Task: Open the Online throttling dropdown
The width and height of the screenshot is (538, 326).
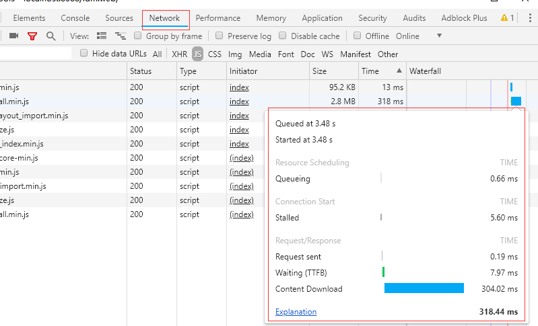Action: 419,36
